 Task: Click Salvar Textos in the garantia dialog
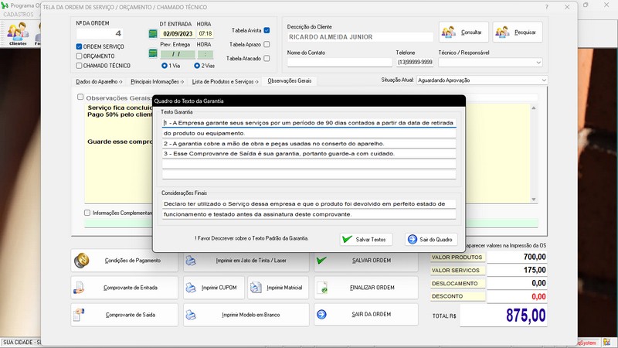click(x=366, y=240)
